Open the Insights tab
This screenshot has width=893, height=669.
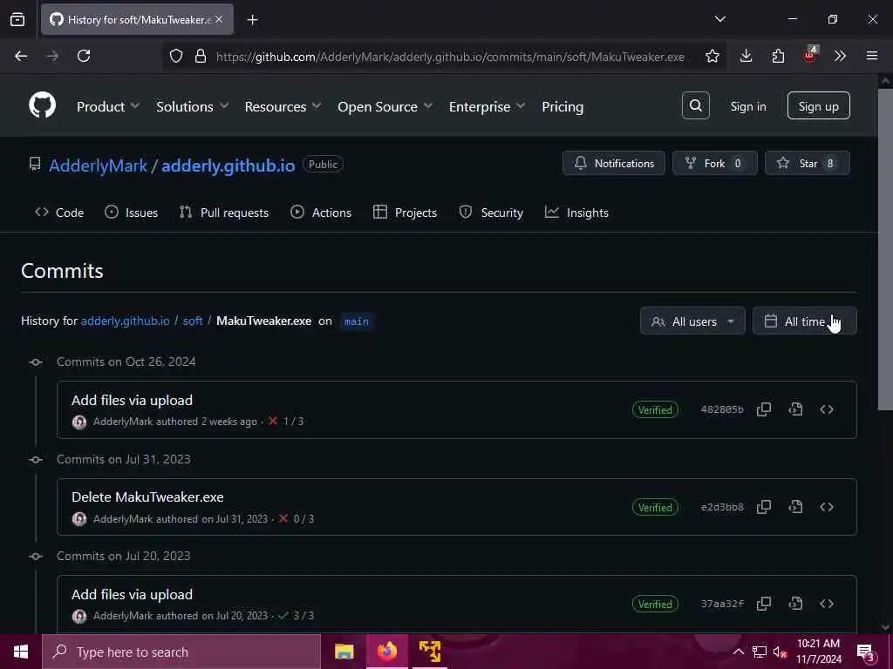tap(576, 213)
